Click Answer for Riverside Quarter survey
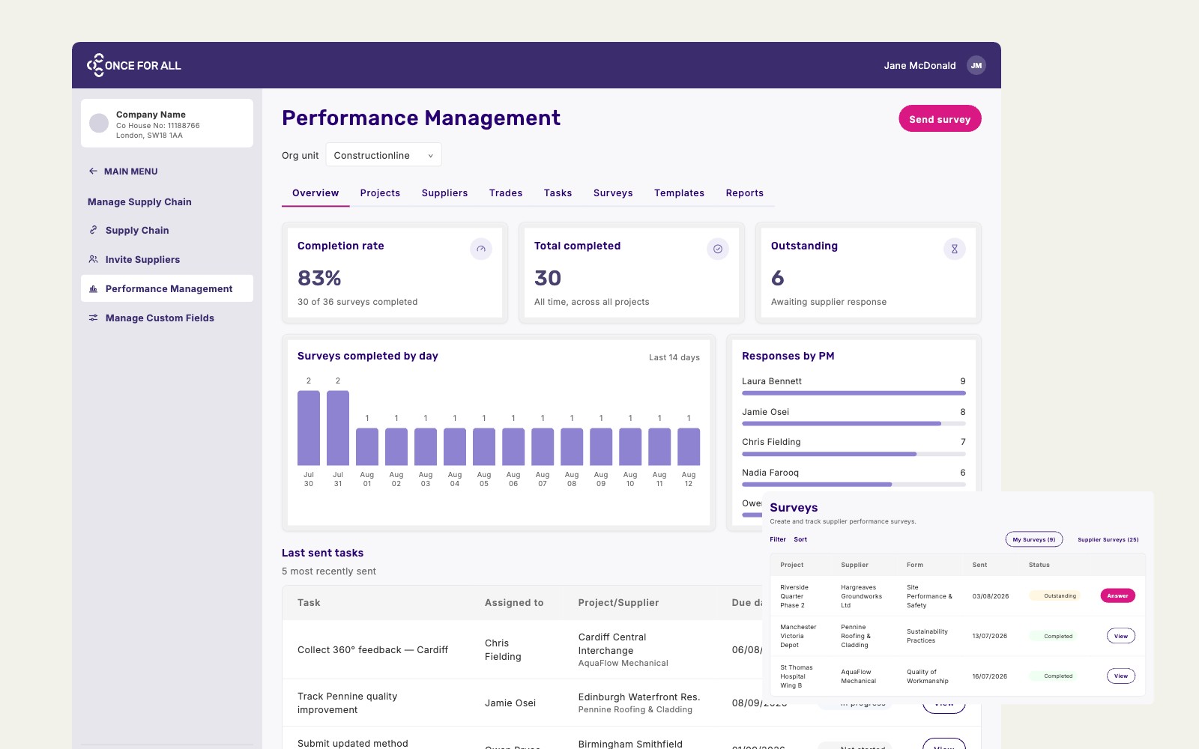The height and width of the screenshot is (749, 1199). coord(1118,596)
